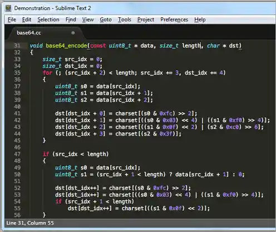Open the Help menu
This screenshot has width=276, height=232.
(200, 20)
